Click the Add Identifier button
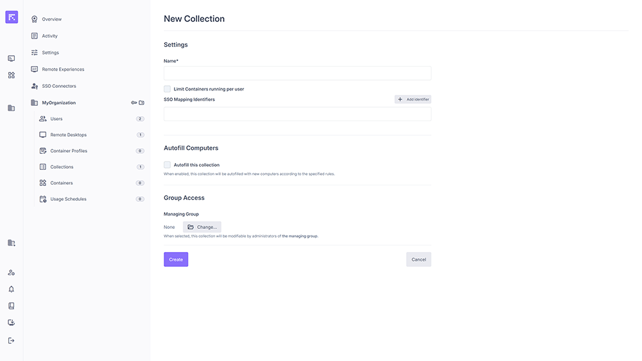Image resolution: width=642 pixels, height=361 pixels. [413, 99]
